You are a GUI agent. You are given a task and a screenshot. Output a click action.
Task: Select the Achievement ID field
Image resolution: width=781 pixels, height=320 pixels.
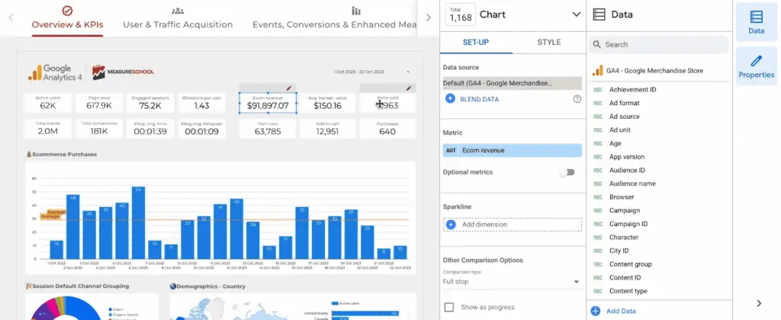[632, 90]
